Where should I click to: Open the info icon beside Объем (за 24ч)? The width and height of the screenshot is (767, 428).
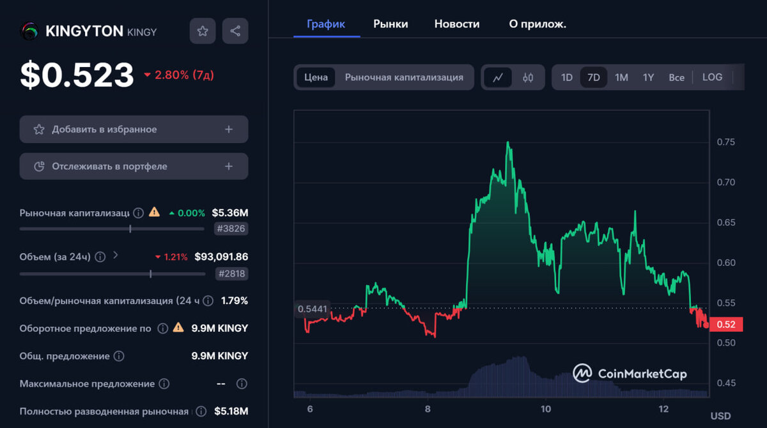[x=101, y=256]
